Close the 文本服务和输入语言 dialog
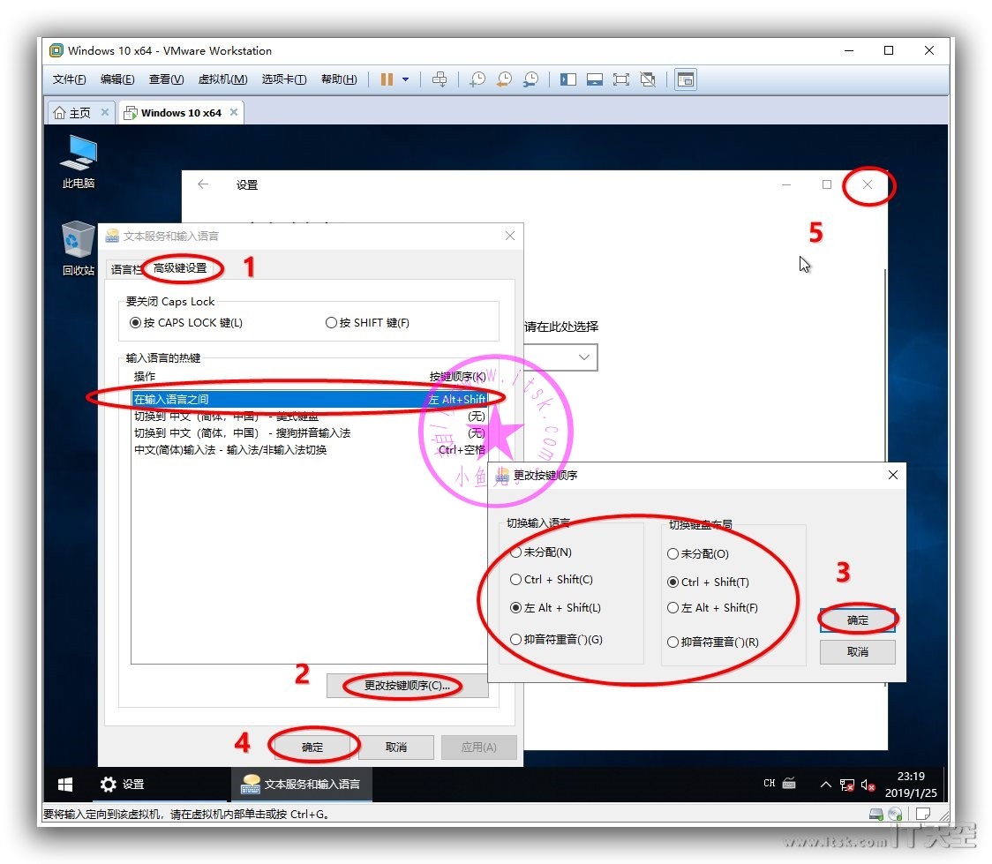992x864 pixels. 510,236
